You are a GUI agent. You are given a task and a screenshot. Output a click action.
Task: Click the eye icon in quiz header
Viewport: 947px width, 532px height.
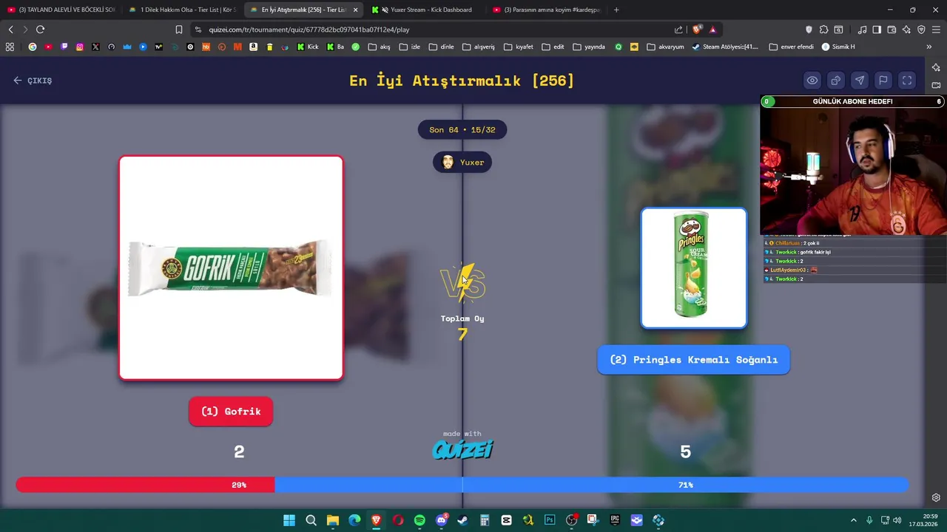click(812, 81)
